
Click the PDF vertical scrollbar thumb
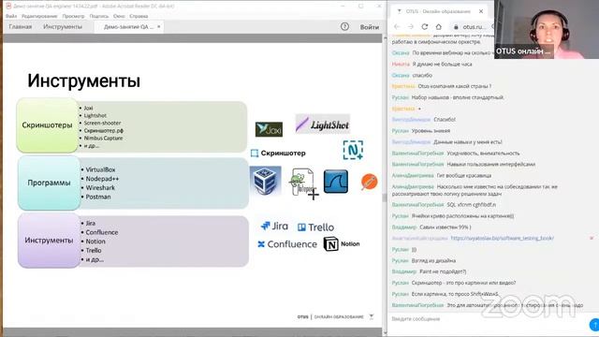385,198
